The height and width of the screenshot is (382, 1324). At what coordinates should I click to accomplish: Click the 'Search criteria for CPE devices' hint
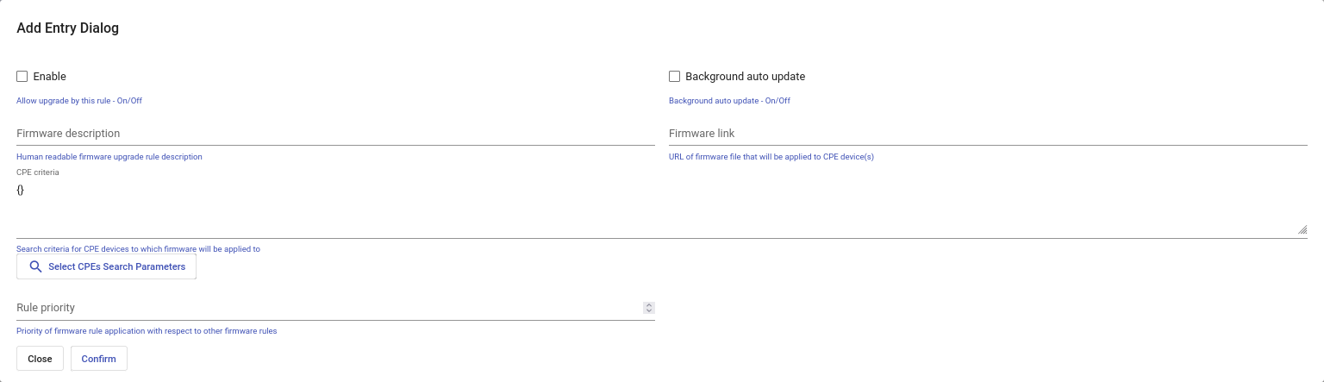pyautogui.click(x=138, y=249)
